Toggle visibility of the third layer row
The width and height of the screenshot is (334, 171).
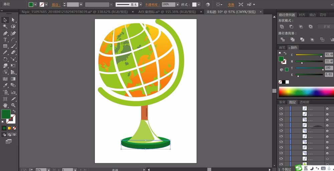point(281,119)
